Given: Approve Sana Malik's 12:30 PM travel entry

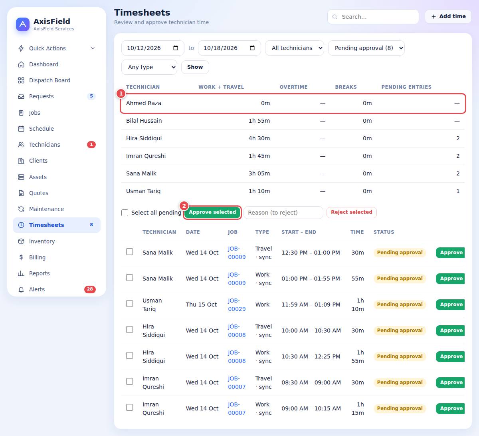Looking at the screenshot, I should 451,253.
